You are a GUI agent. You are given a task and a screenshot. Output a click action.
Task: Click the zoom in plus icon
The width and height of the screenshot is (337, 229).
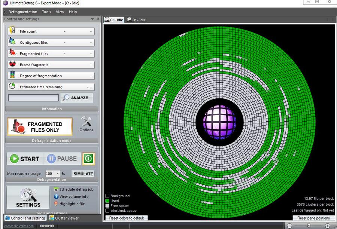click(328, 226)
